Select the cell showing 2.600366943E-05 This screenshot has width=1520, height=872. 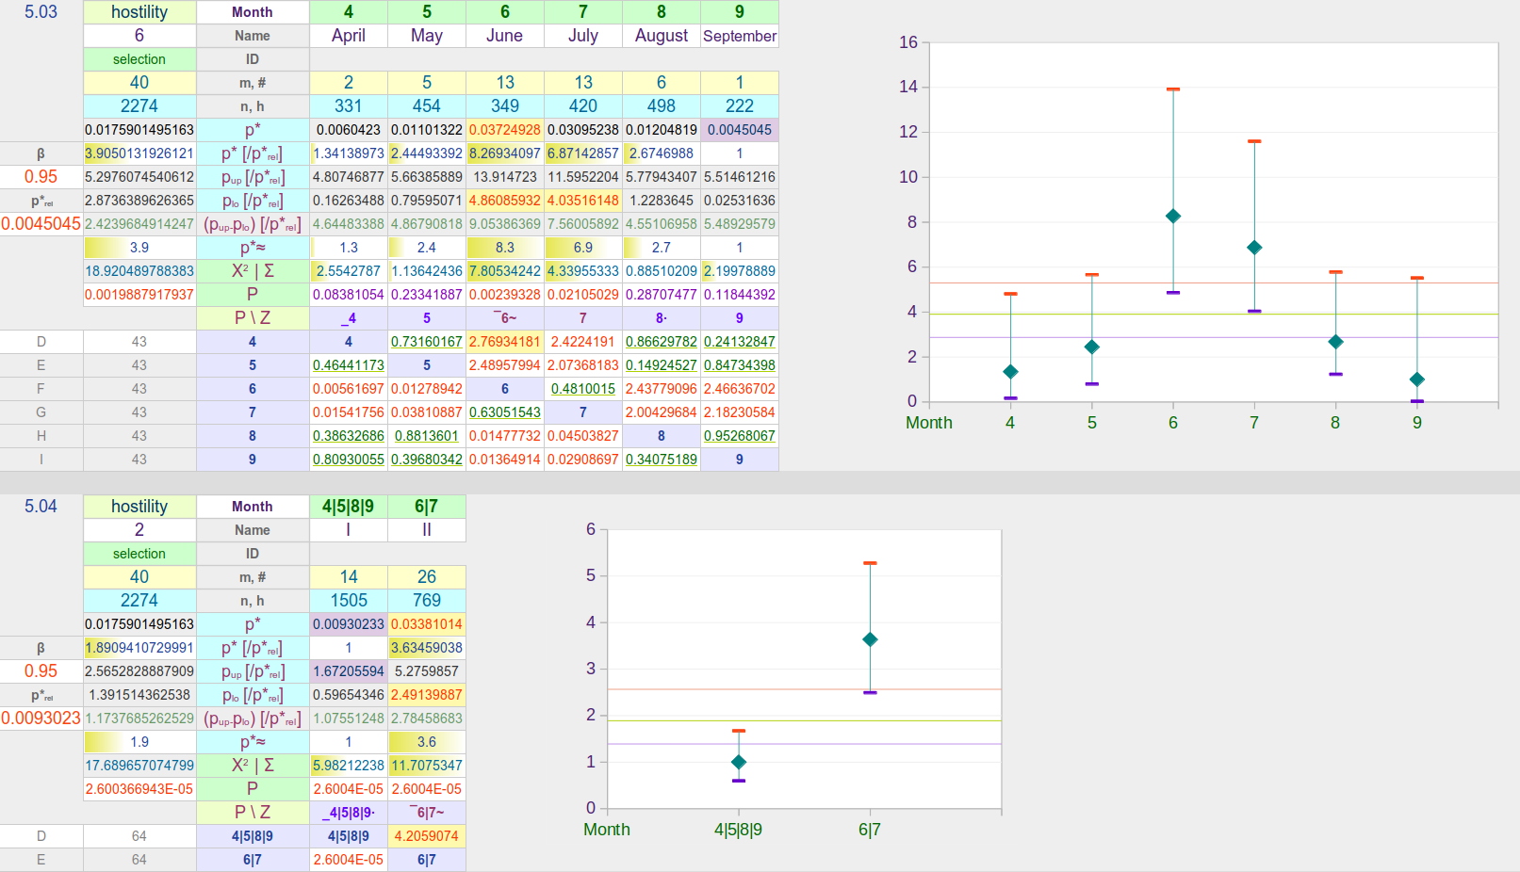[x=139, y=789]
